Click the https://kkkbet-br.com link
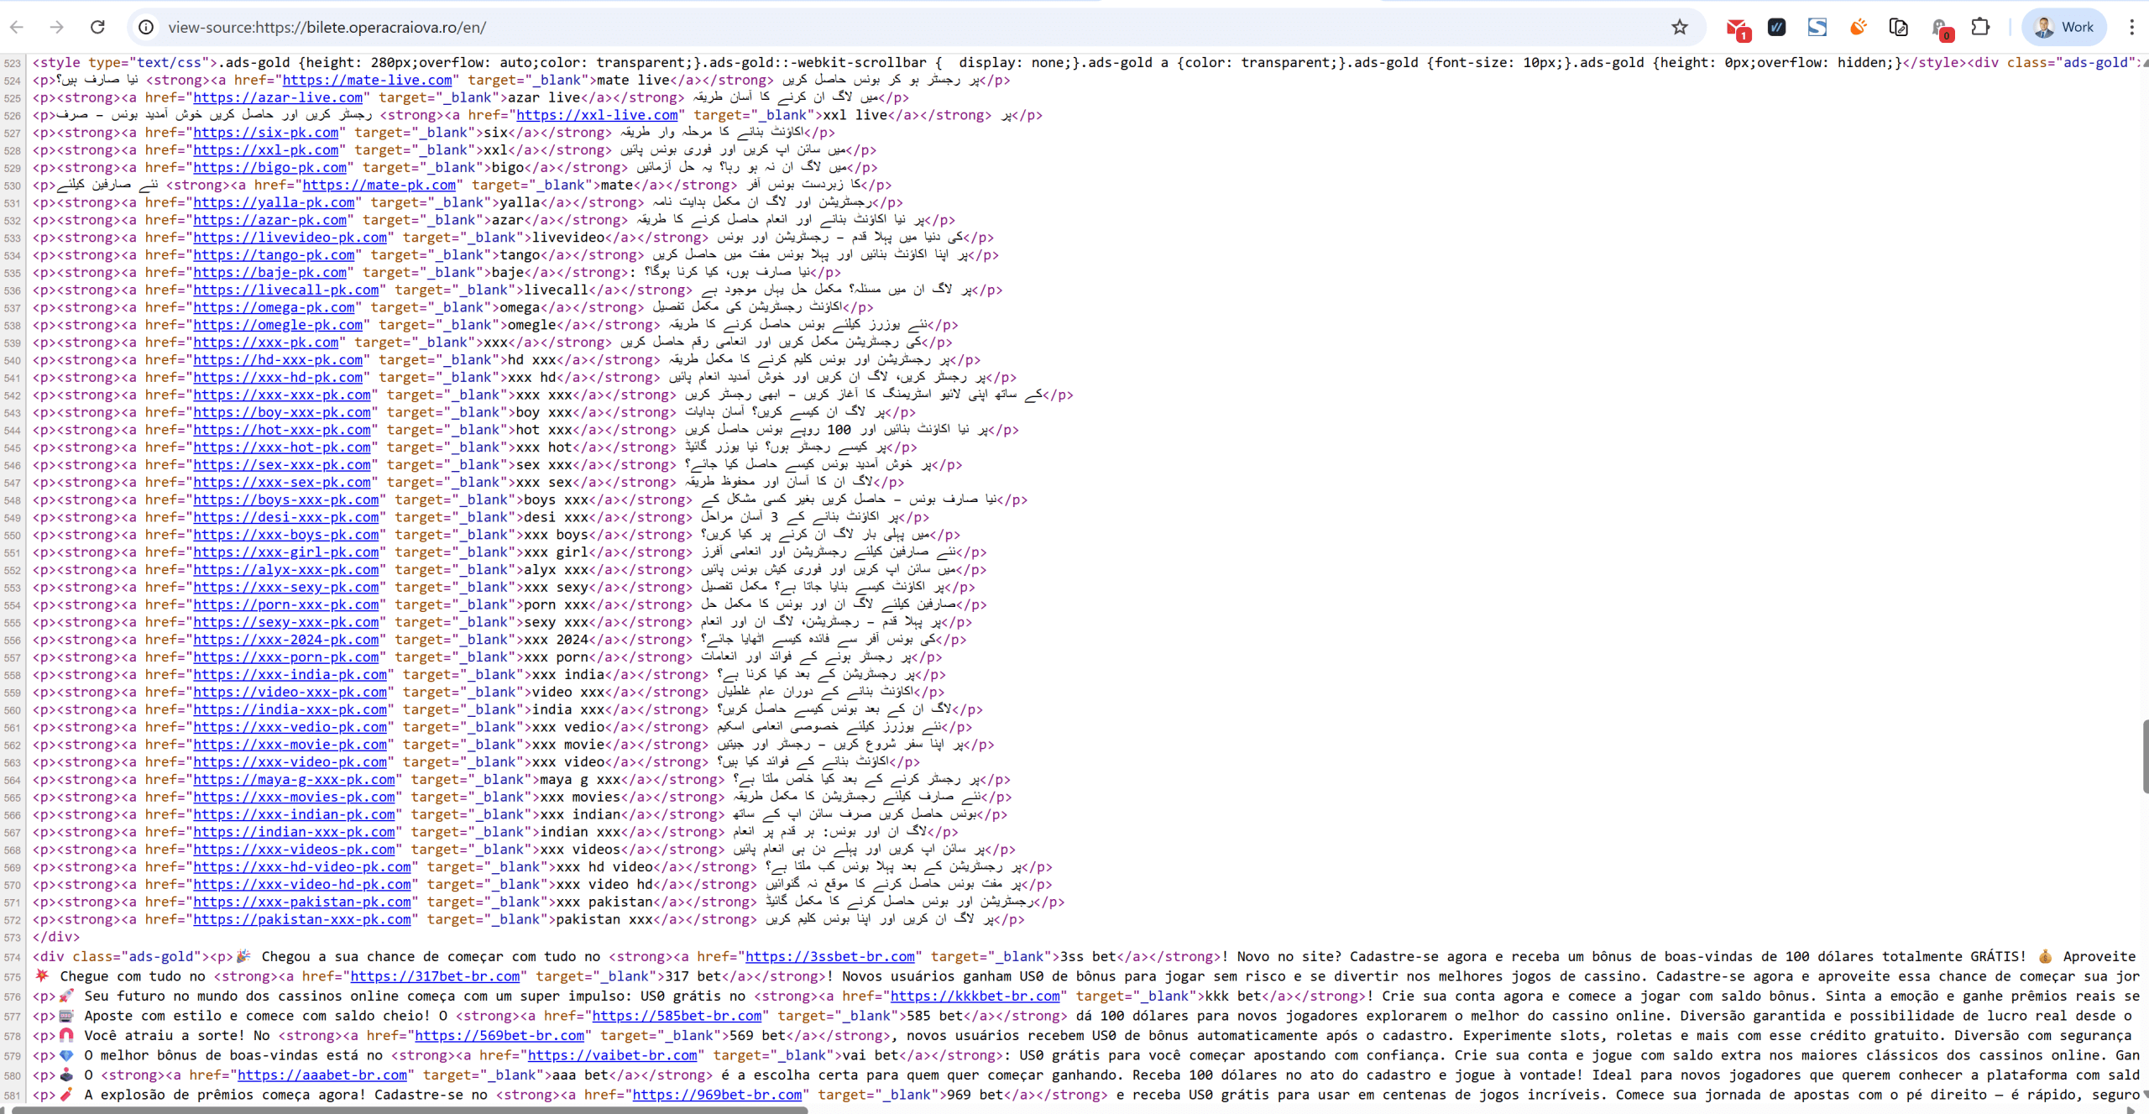 tap(975, 996)
